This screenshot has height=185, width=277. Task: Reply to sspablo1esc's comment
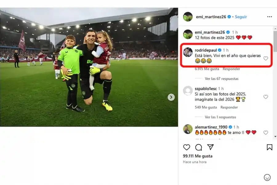229,107
